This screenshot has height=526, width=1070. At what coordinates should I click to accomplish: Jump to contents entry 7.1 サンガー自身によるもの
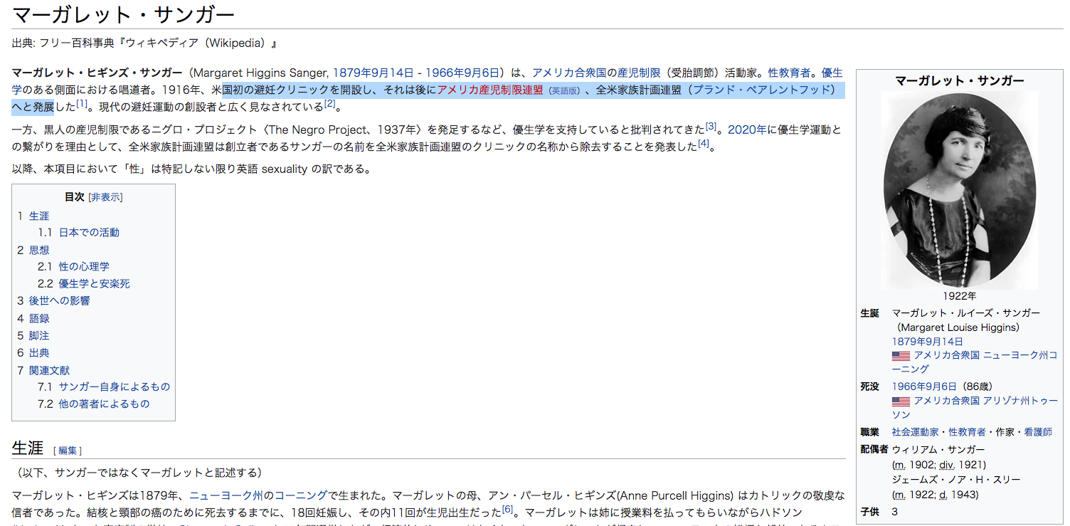point(104,386)
